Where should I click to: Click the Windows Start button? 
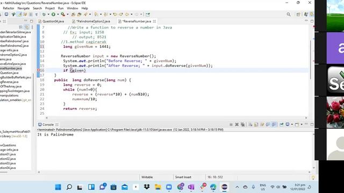tap(58, 187)
